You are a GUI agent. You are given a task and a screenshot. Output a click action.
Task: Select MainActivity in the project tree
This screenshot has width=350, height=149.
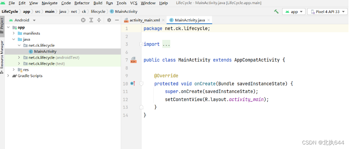click(x=63, y=51)
